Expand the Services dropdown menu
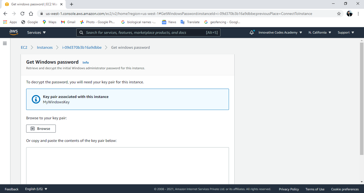The width and height of the screenshot is (364, 193). click(x=37, y=32)
